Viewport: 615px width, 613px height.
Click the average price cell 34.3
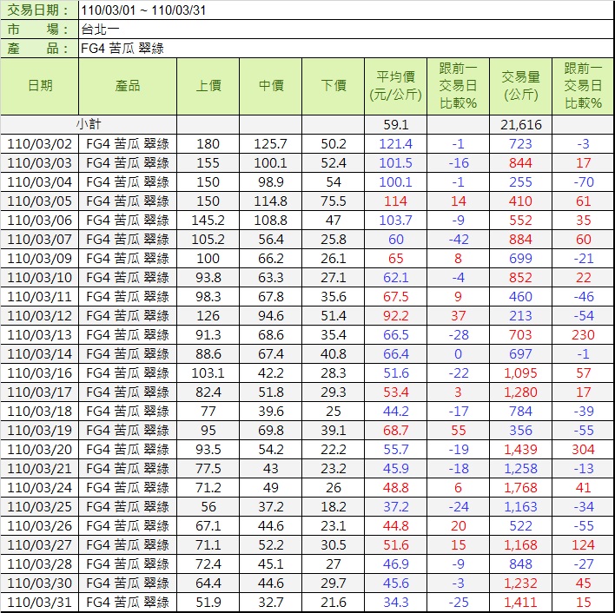(x=396, y=603)
